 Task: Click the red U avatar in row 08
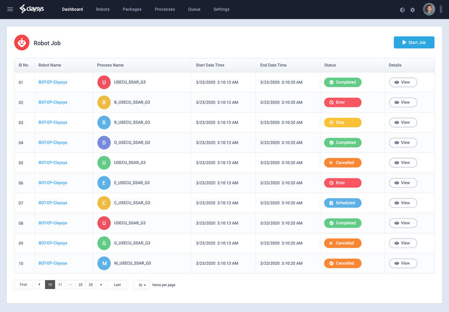click(104, 223)
